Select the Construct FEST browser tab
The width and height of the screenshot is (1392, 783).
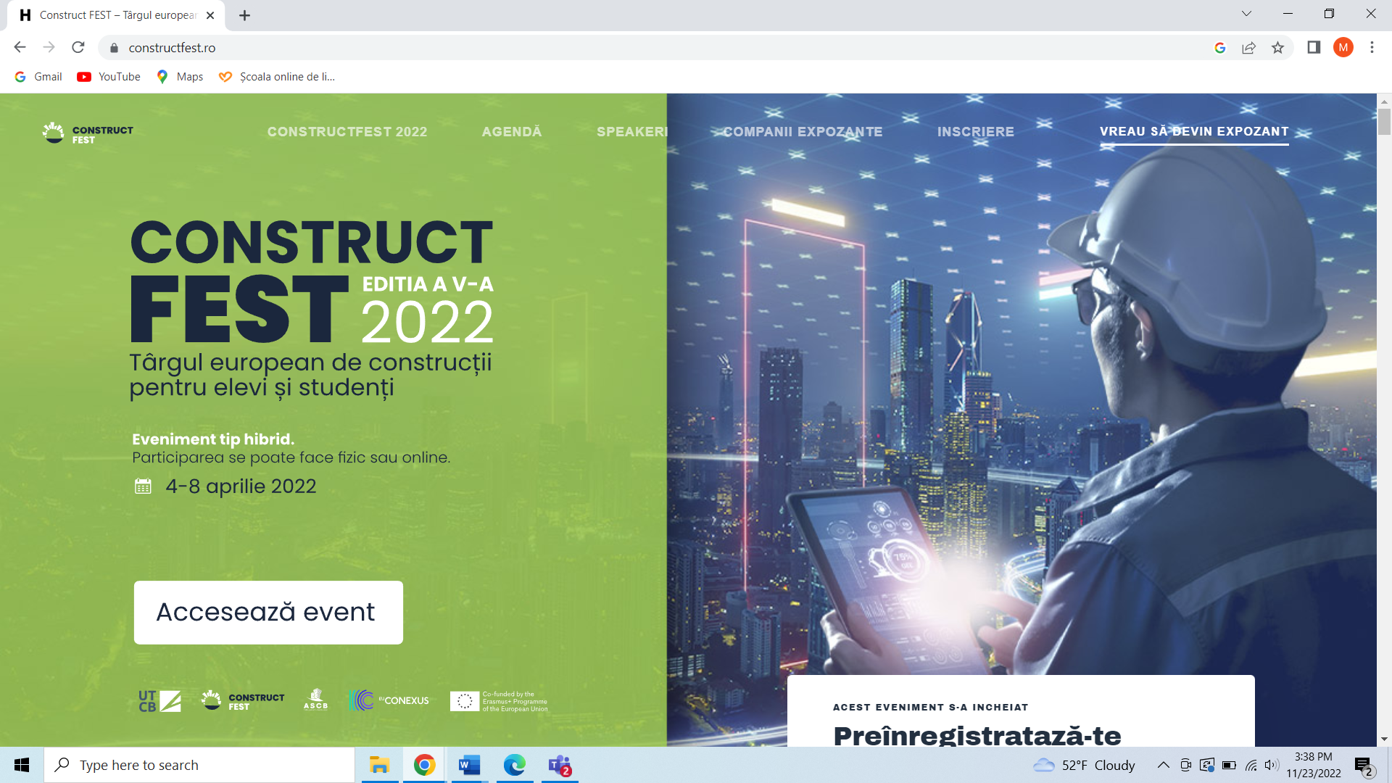coord(116,15)
